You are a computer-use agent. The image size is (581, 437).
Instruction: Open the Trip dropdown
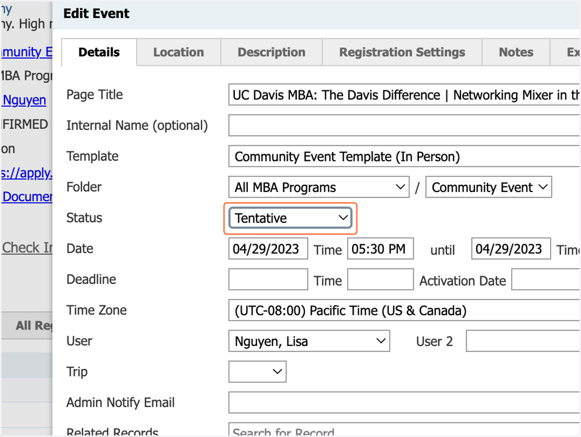click(x=257, y=372)
